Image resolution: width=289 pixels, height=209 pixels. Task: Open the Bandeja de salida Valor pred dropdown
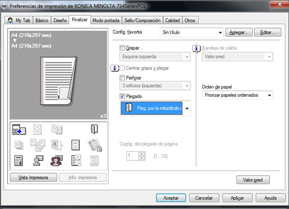pyautogui.click(x=238, y=57)
